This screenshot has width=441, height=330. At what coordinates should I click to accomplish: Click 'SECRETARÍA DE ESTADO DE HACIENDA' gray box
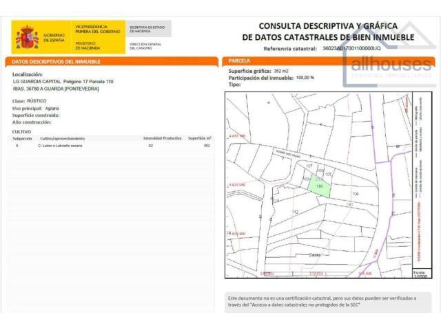click(x=149, y=29)
